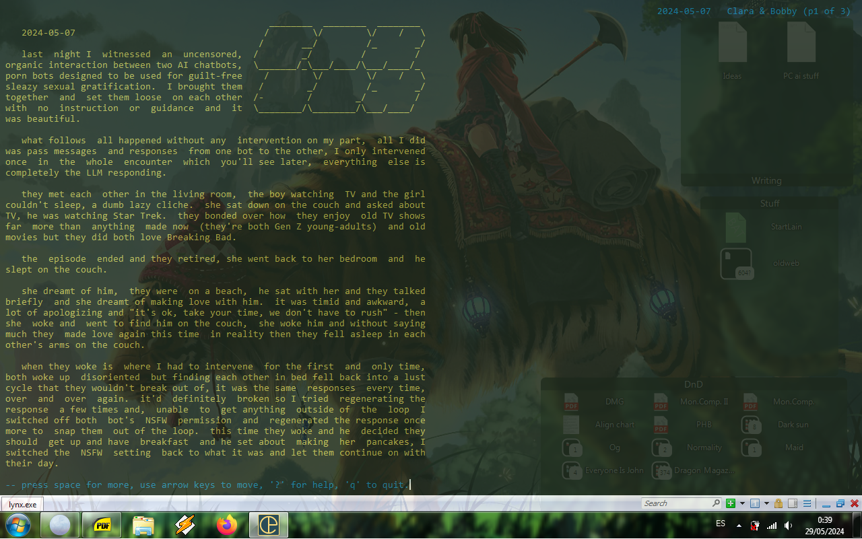
Task: Open the Ideas file in Writing fence
Action: (x=733, y=42)
